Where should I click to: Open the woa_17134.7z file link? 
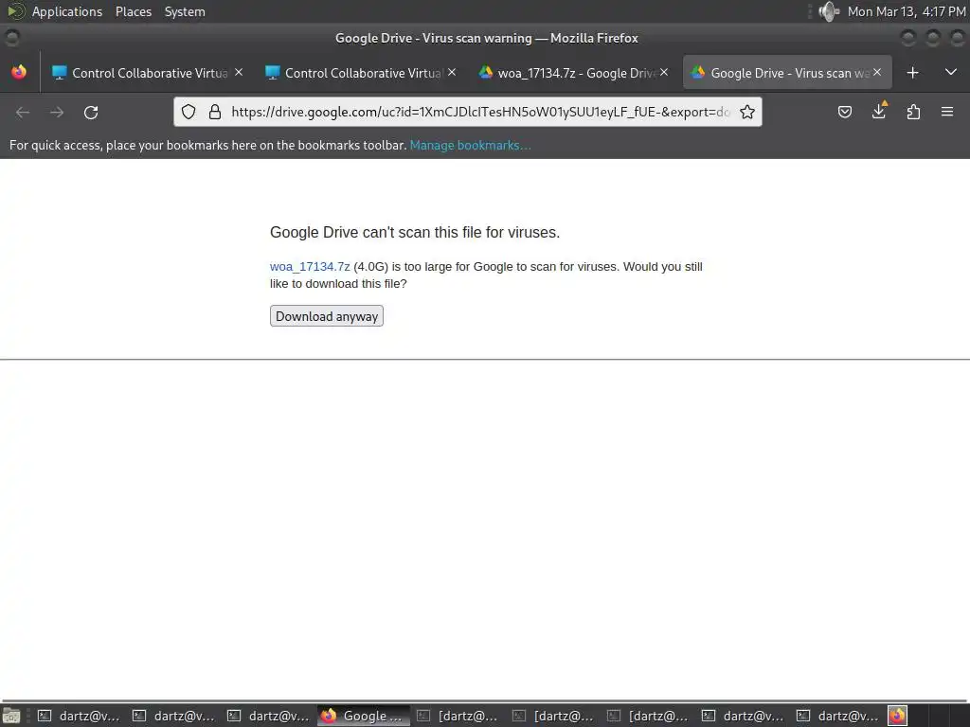(310, 266)
